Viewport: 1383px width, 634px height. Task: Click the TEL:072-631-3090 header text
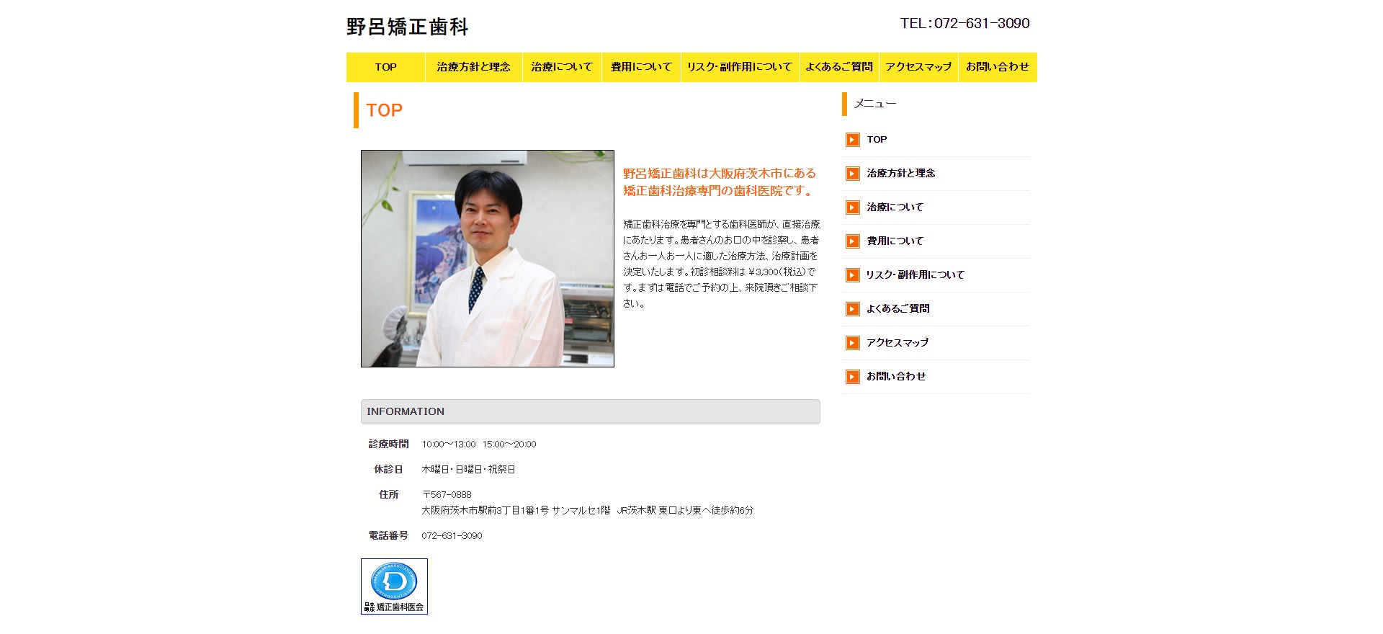964,24
